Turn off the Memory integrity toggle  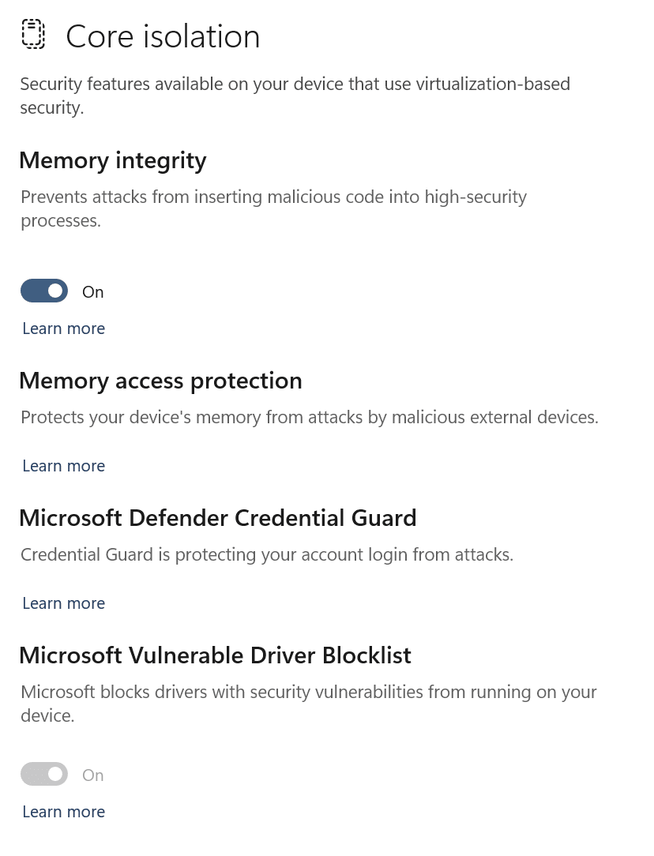[44, 291]
